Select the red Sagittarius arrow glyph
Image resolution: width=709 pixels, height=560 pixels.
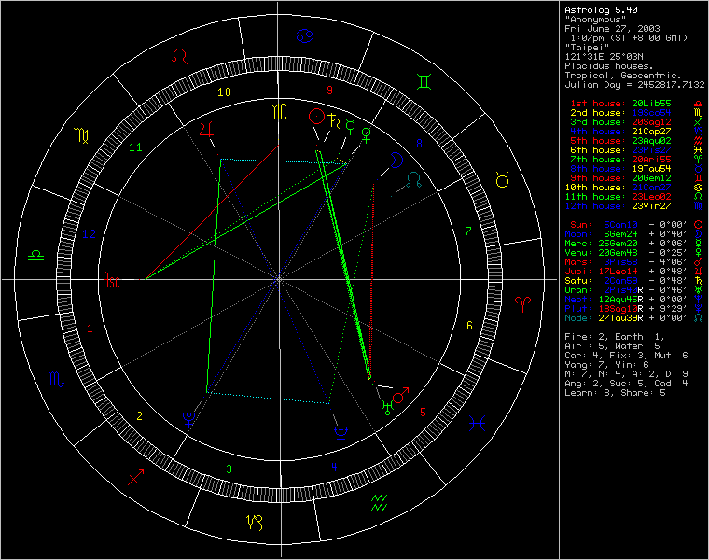(135, 477)
